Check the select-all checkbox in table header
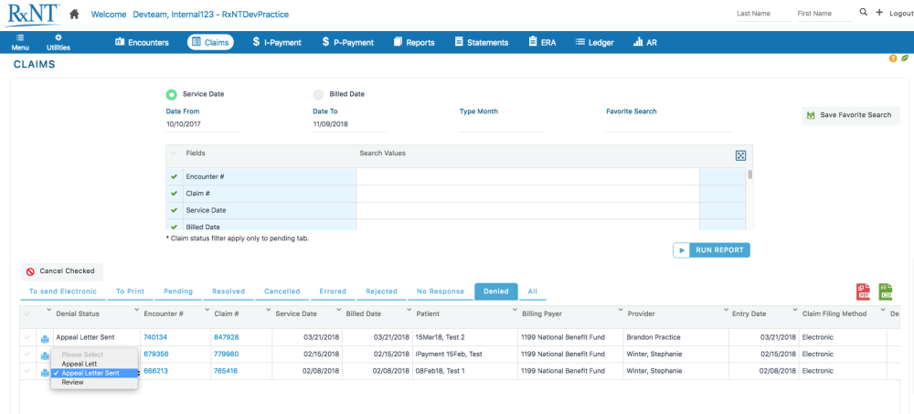The width and height of the screenshot is (914, 414). [x=27, y=313]
